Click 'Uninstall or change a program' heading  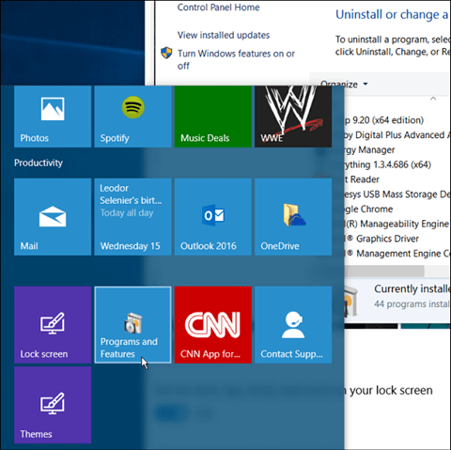coord(392,14)
